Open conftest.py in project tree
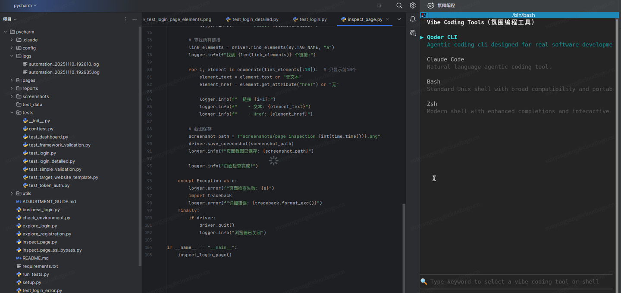Viewport: 621px width, 293px height. (x=41, y=129)
